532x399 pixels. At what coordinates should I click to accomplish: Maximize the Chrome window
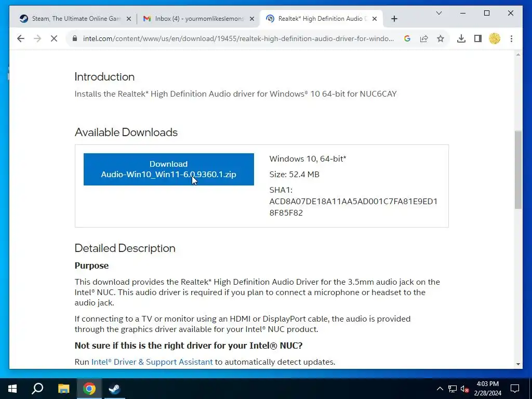click(486, 13)
